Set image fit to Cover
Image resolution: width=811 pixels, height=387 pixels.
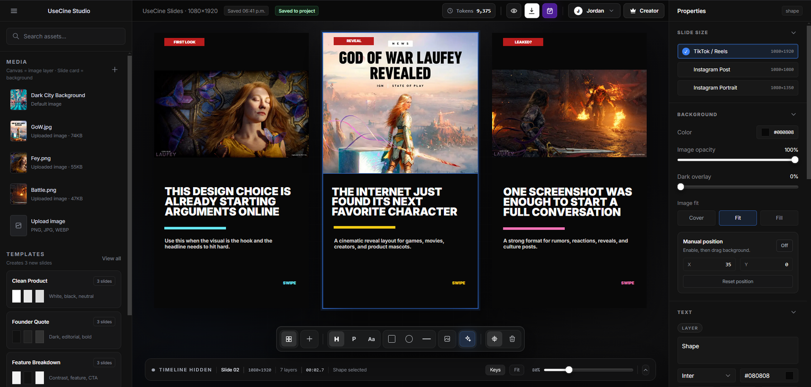click(x=696, y=218)
